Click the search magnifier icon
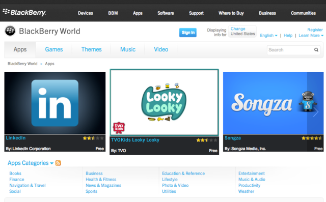The height and width of the screenshot is (202, 326). 316,50
